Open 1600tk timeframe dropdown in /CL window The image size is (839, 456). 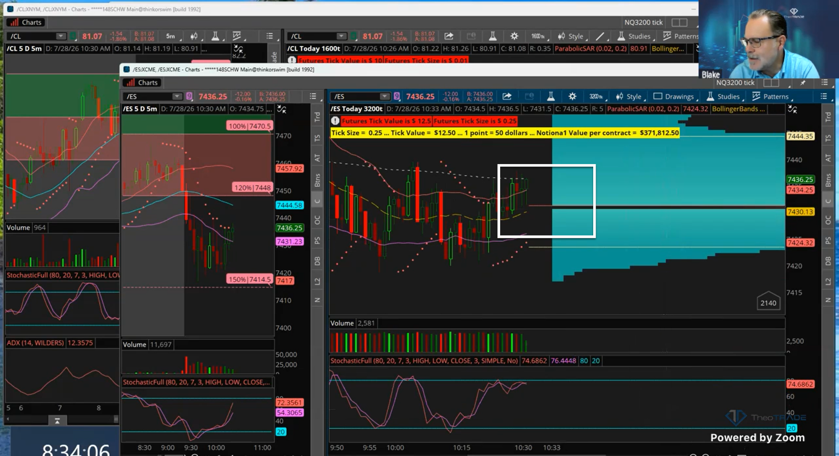pyautogui.click(x=539, y=36)
